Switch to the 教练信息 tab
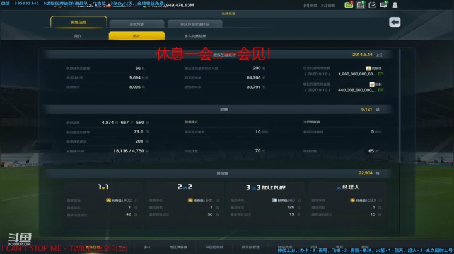 79,22
